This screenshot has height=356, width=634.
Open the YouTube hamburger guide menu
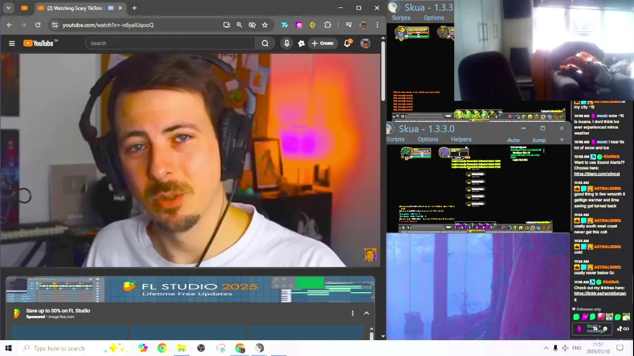[x=12, y=43]
